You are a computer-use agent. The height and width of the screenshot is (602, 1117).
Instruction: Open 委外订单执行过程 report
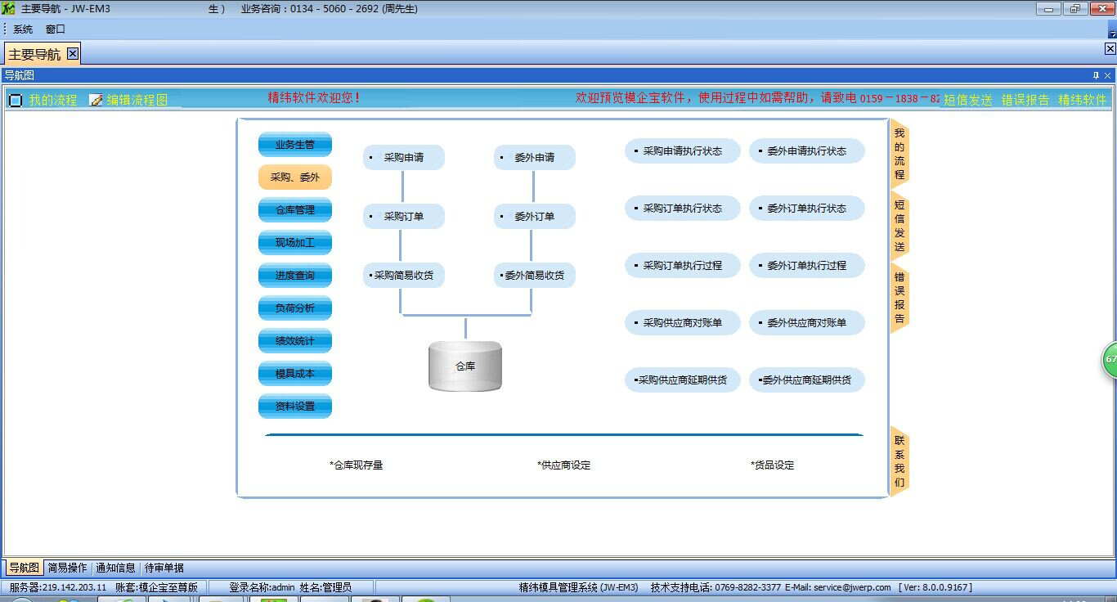(x=807, y=266)
